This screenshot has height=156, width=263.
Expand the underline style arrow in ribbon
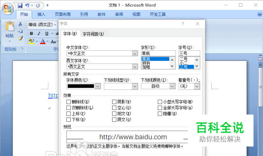click(52, 33)
